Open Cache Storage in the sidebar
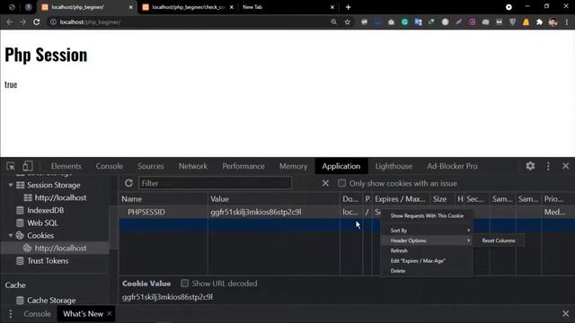The image size is (575, 323). 51,301
